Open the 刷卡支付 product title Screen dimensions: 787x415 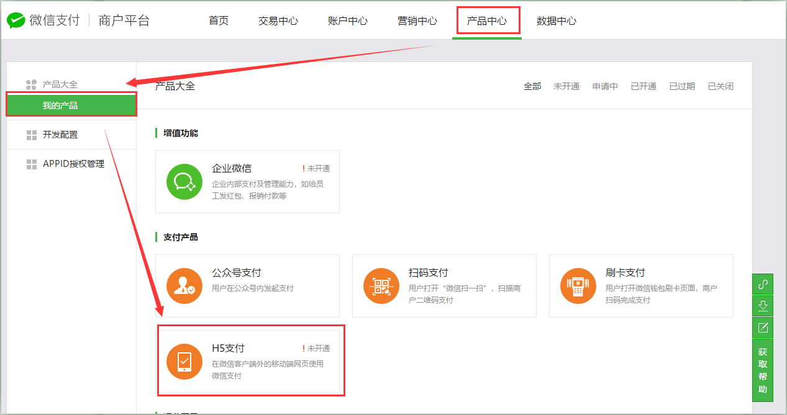(626, 273)
